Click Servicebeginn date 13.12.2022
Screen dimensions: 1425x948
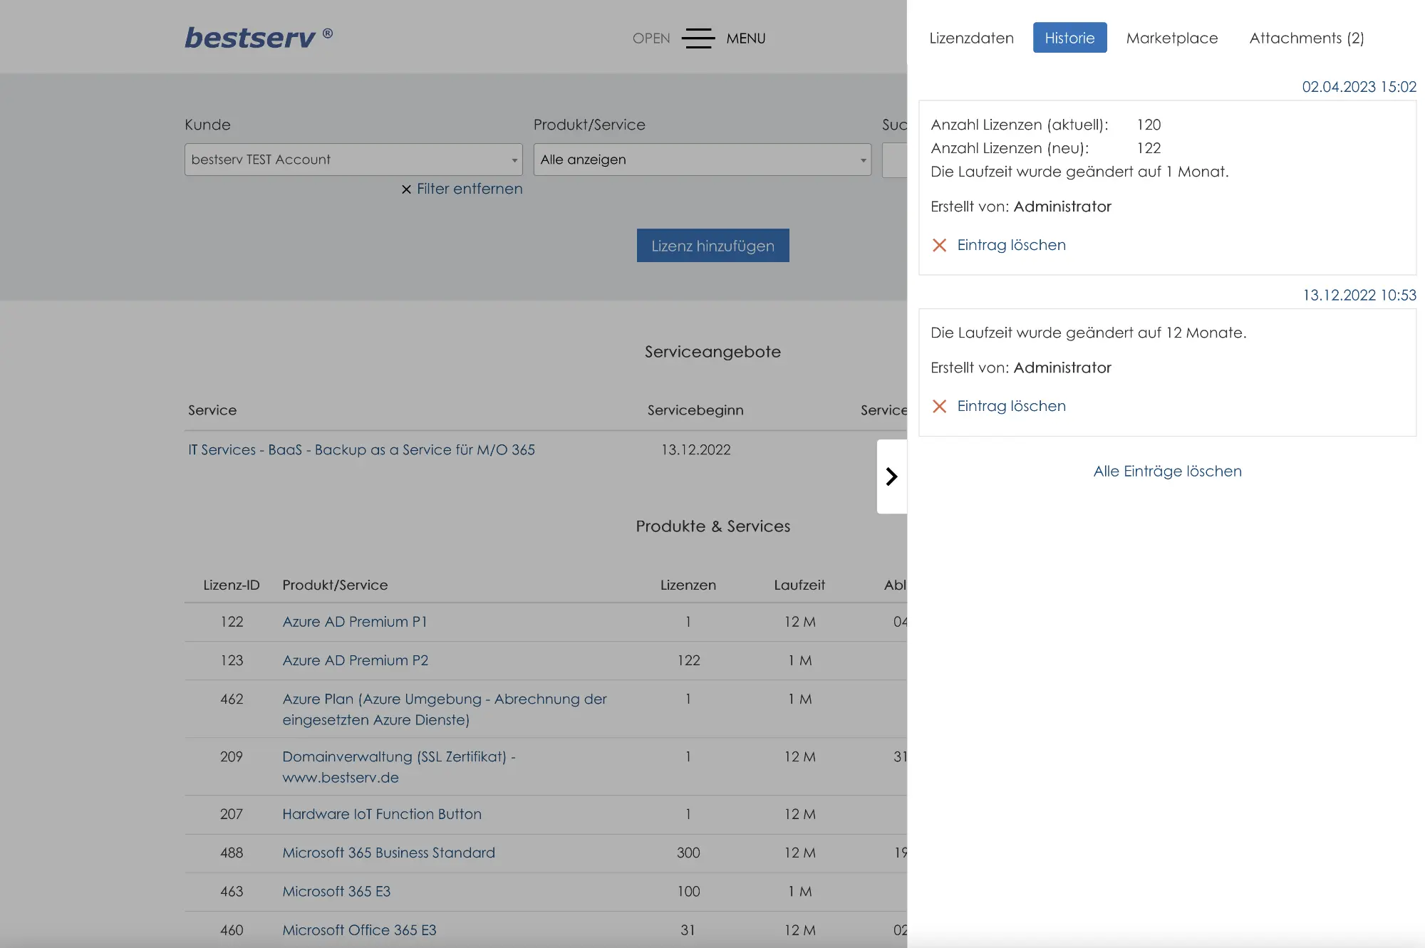696,450
